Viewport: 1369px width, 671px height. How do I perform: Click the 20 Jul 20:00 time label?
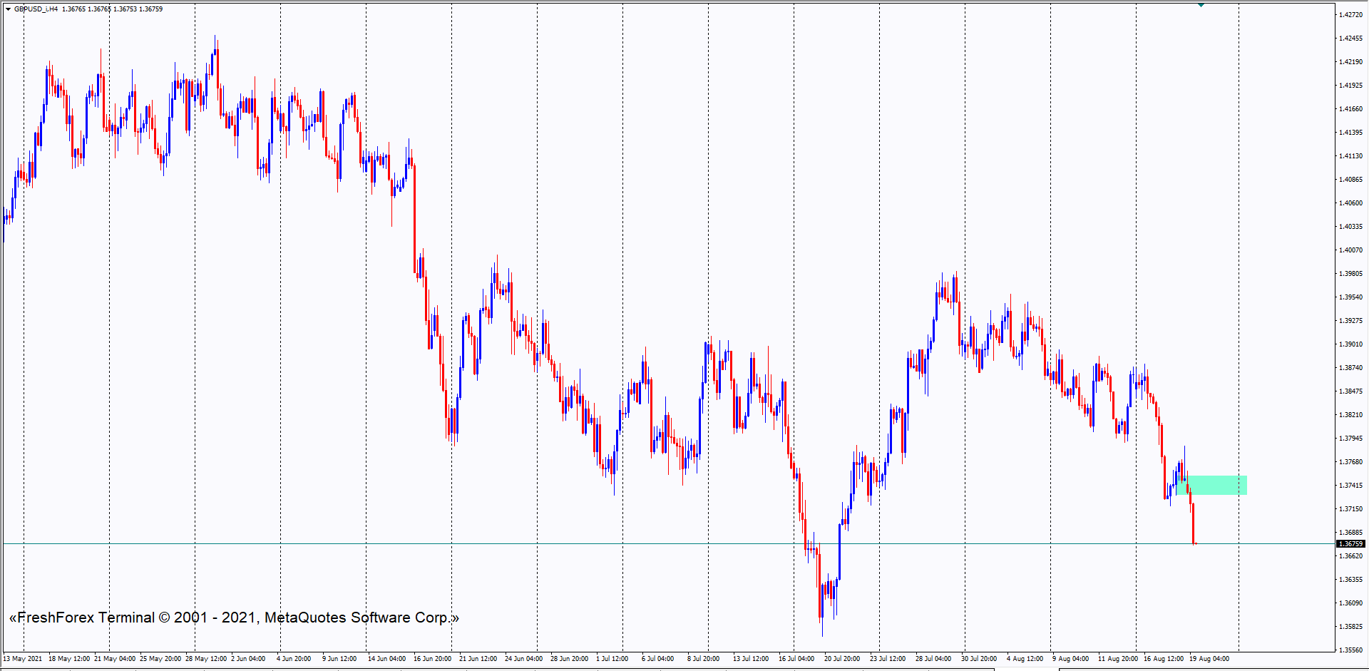pos(842,658)
